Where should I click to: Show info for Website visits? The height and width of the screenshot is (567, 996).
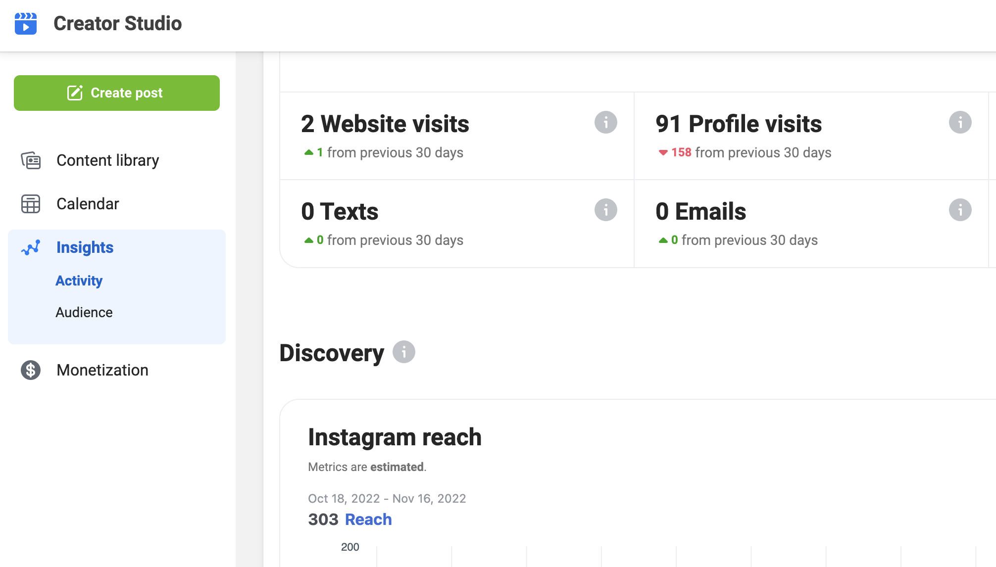(605, 122)
